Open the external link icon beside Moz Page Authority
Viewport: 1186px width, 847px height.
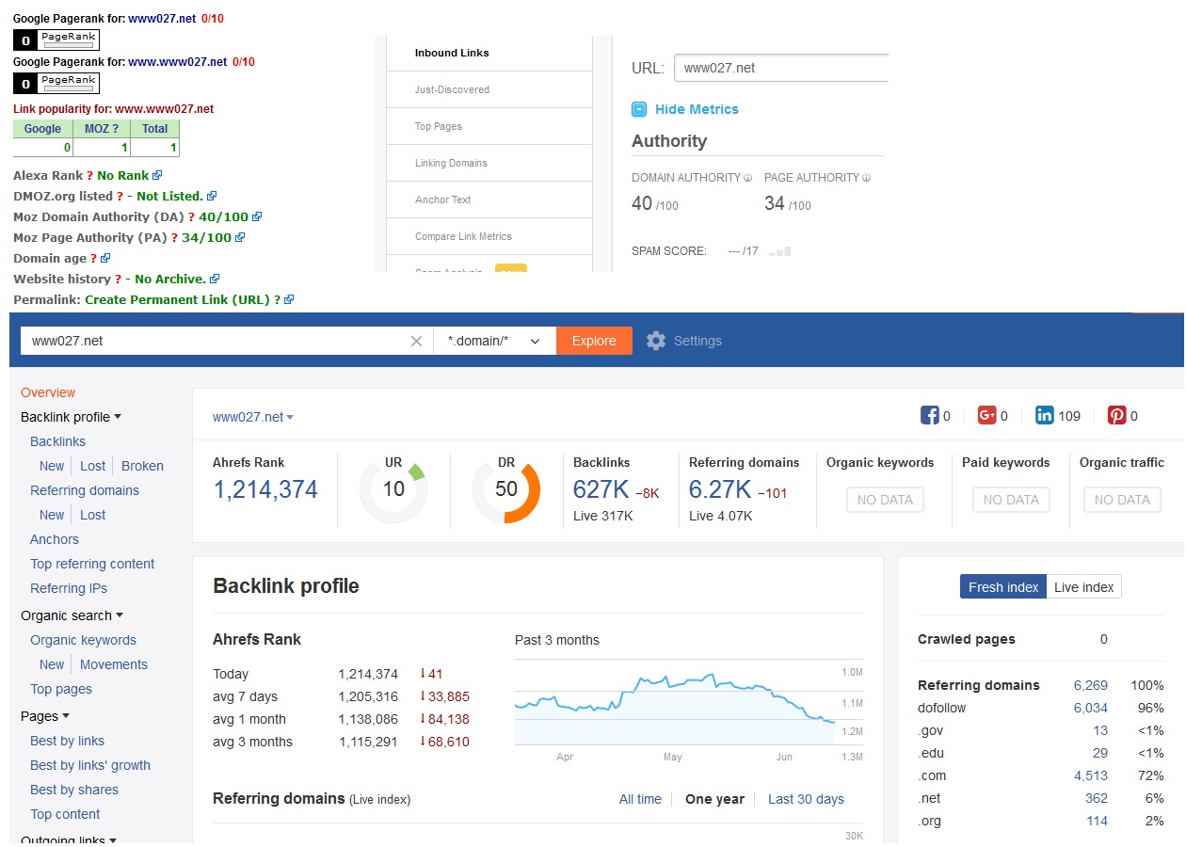(x=240, y=237)
